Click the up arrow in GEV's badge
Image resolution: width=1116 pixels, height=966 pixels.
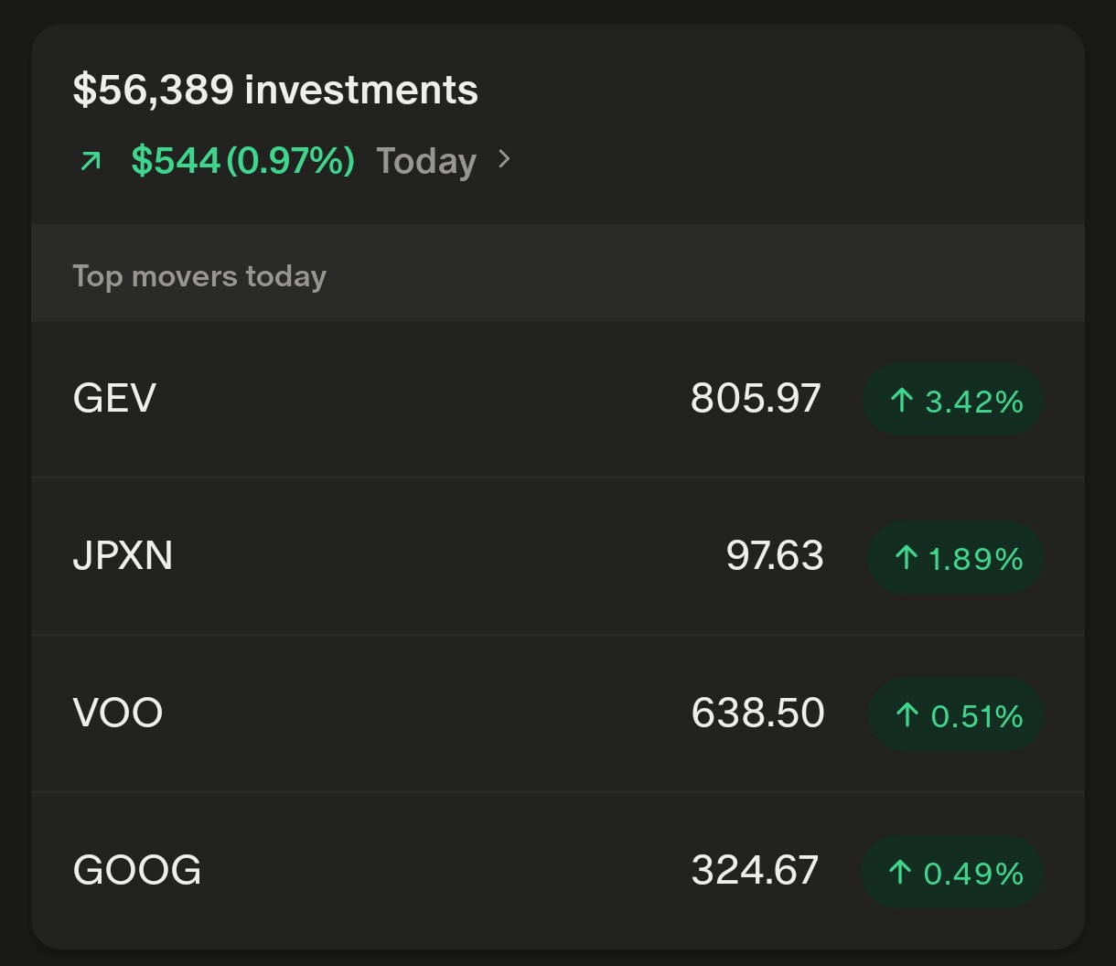pyautogui.click(x=901, y=400)
